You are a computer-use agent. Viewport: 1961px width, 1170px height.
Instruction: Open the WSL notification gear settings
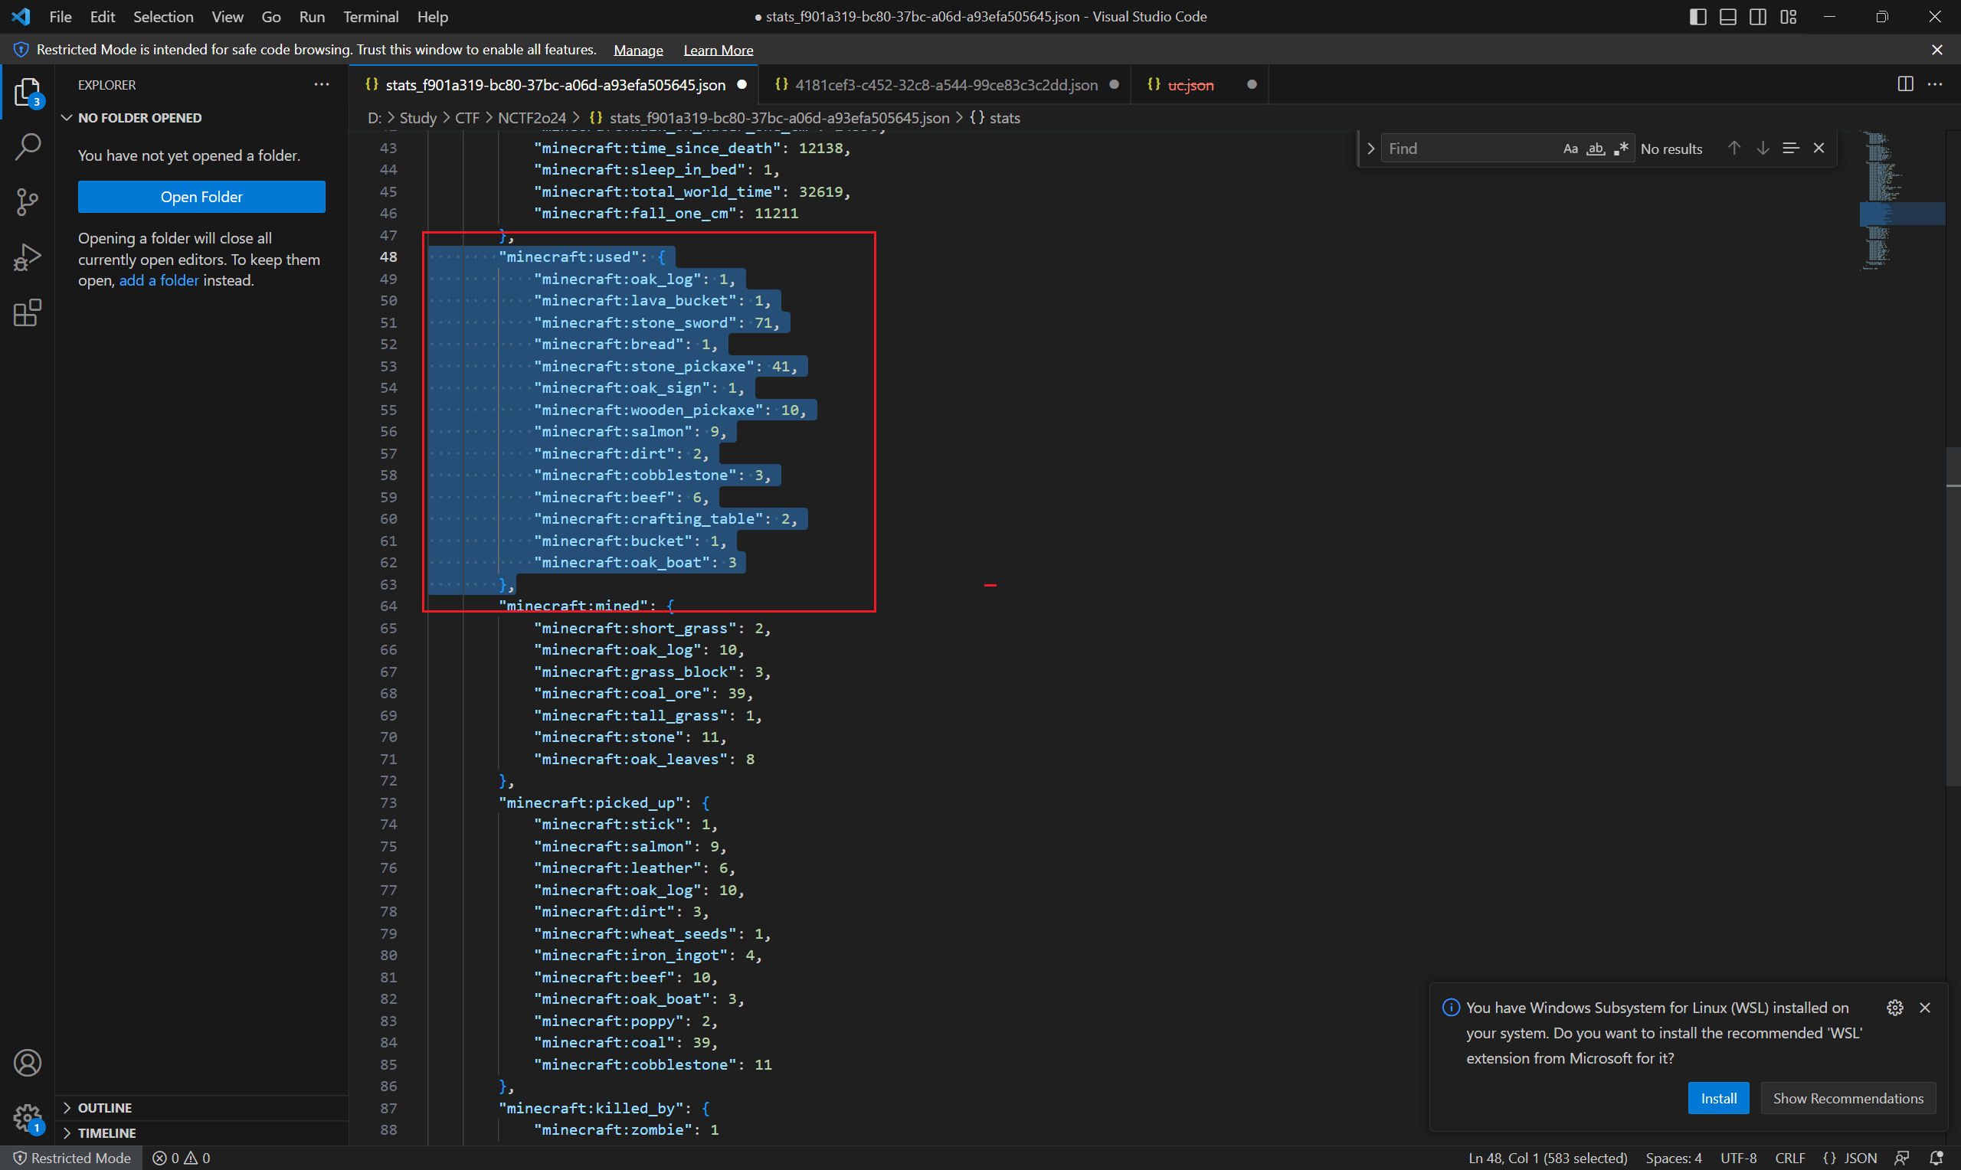1895,1008
